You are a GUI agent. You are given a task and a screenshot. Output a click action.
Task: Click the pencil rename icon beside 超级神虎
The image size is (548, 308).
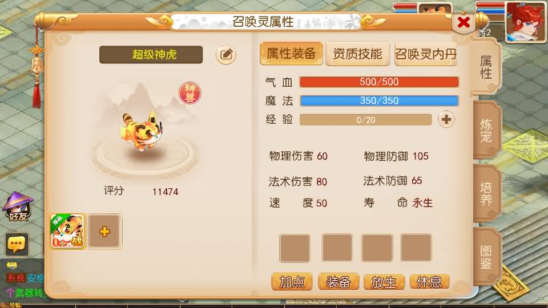226,55
